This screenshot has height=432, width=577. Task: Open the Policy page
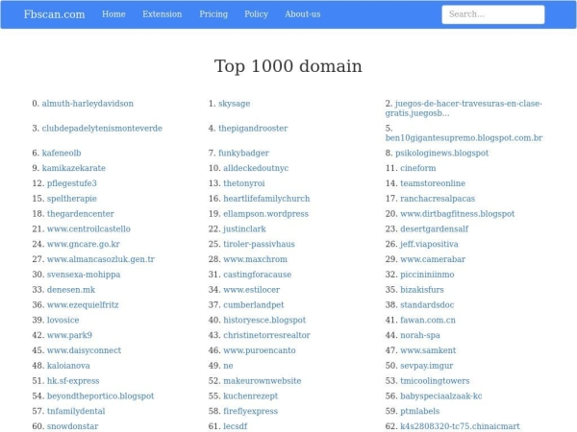[256, 14]
